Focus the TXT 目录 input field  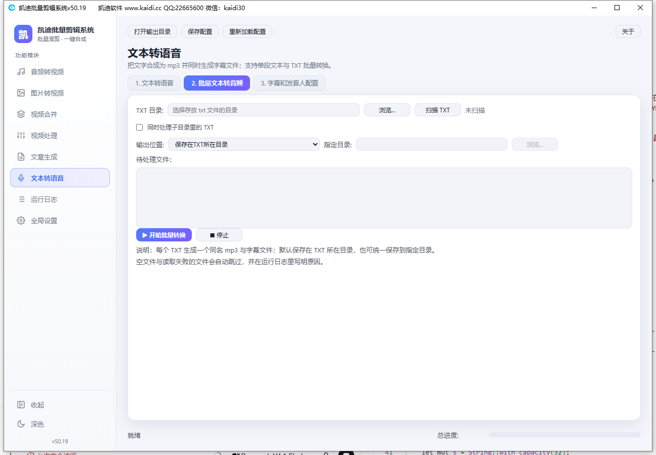coord(264,110)
